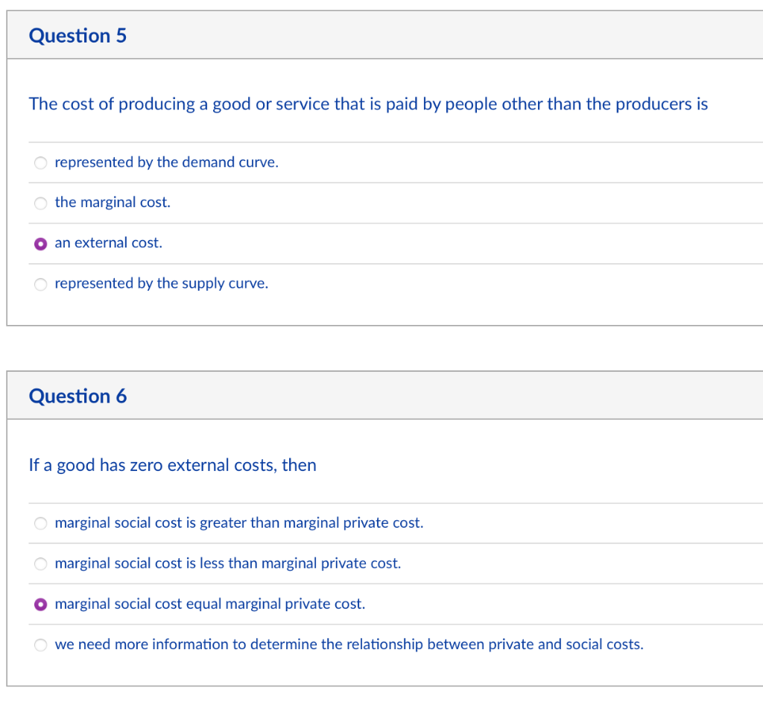This screenshot has width=763, height=711.
Task: Click the selected 'an external cost' radio button
Action: click(42, 243)
